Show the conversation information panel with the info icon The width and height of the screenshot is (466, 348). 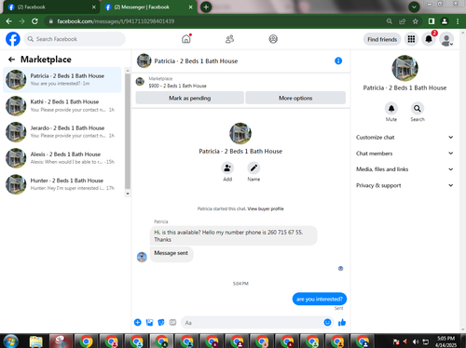(x=338, y=60)
